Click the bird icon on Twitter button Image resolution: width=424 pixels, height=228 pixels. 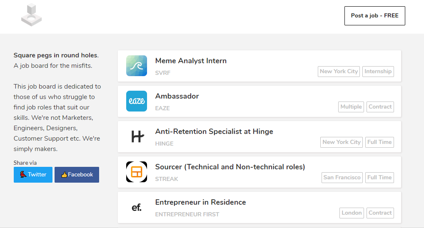pyautogui.click(x=23, y=174)
